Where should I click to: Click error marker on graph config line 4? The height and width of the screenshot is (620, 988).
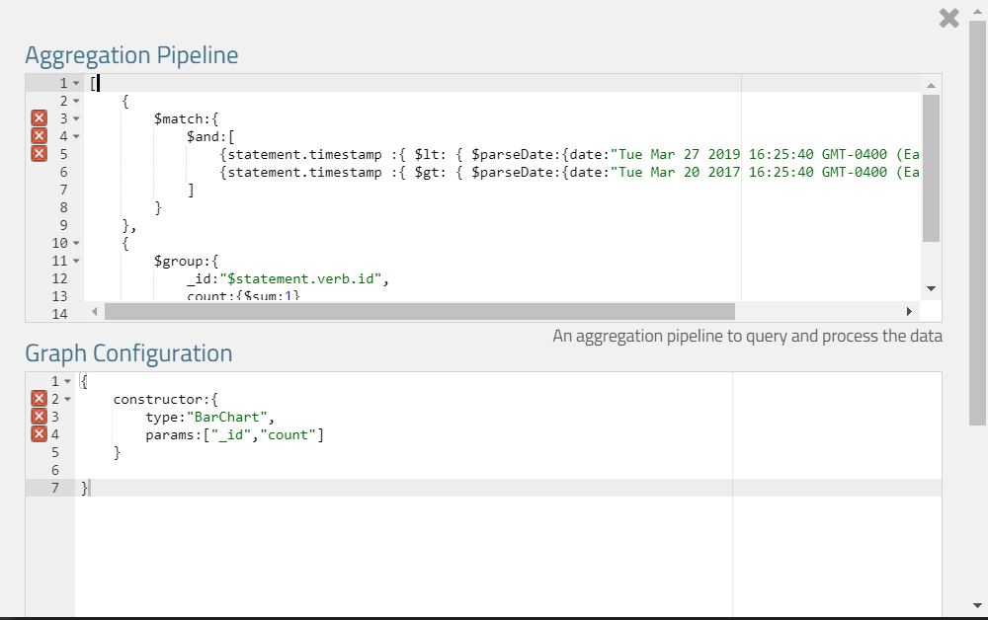[39, 434]
